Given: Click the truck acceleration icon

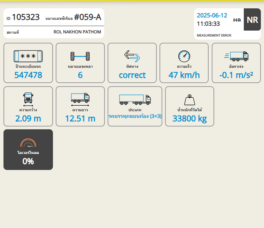Looking at the screenshot, I should 236,56.
